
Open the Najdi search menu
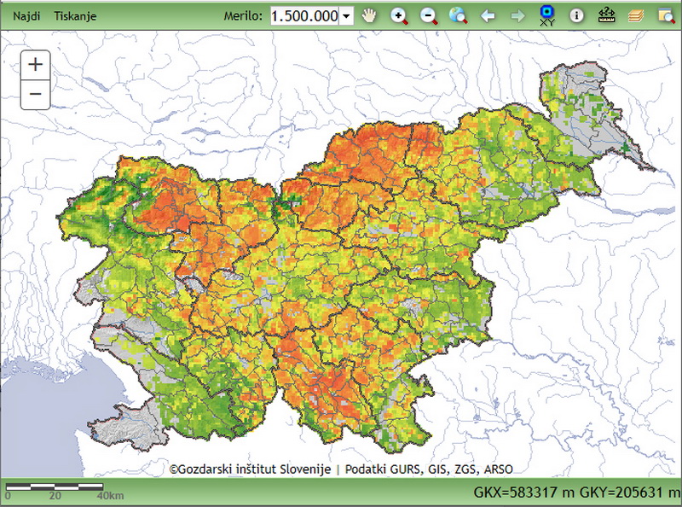pos(26,16)
